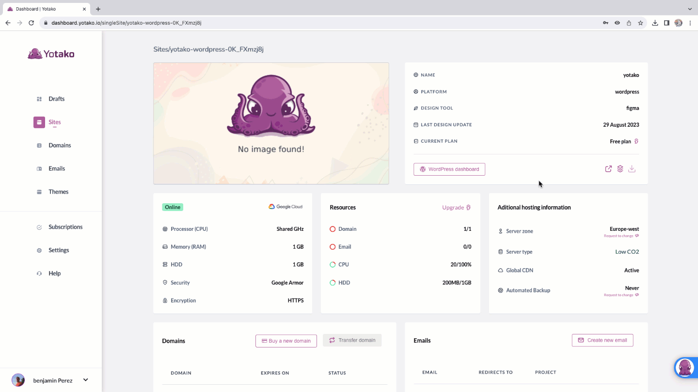Request to change the Server zone
This screenshot has height=392, width=698.
click(x=621, y=236)
